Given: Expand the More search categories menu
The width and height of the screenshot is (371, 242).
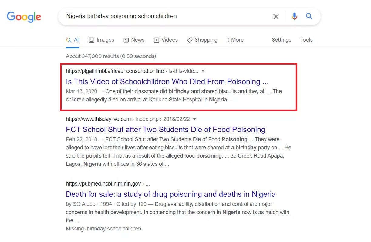Looking at the screenshot, I should click(x=235, y=40).
